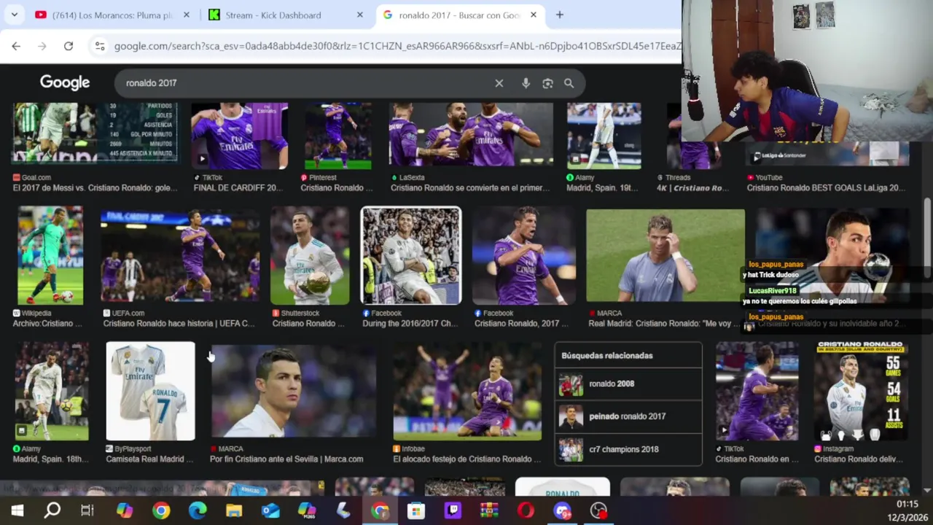Open a new browser tab
933x525 pixels.
560,15
